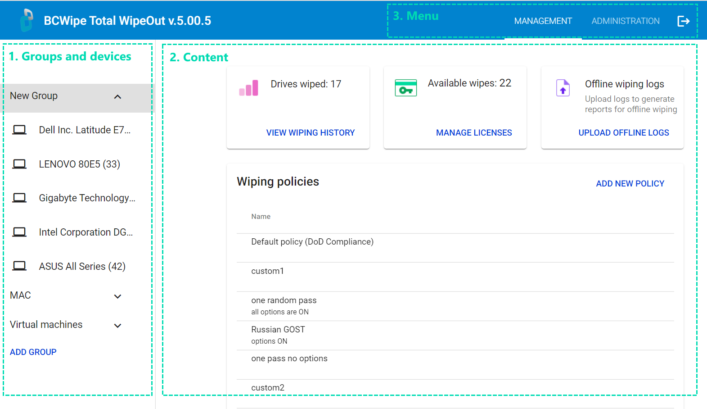Click laptop icon beside ASUS All Series
The image size is (707, 409).
coord(19,266)
